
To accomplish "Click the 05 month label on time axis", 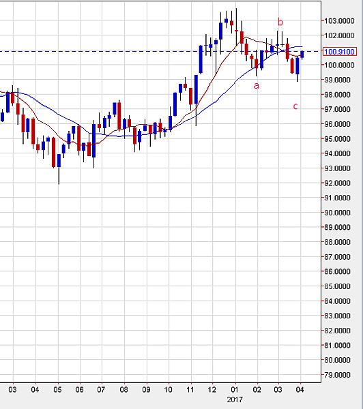I will pyautogui.click(x=57, y=390).
